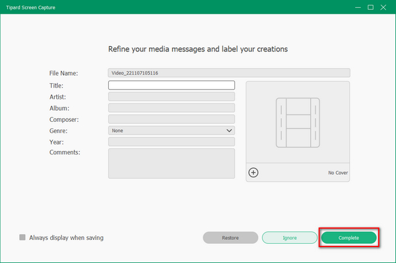The image size is (396, 263).
Task: Click the Year input field
Action: [172, 142]
